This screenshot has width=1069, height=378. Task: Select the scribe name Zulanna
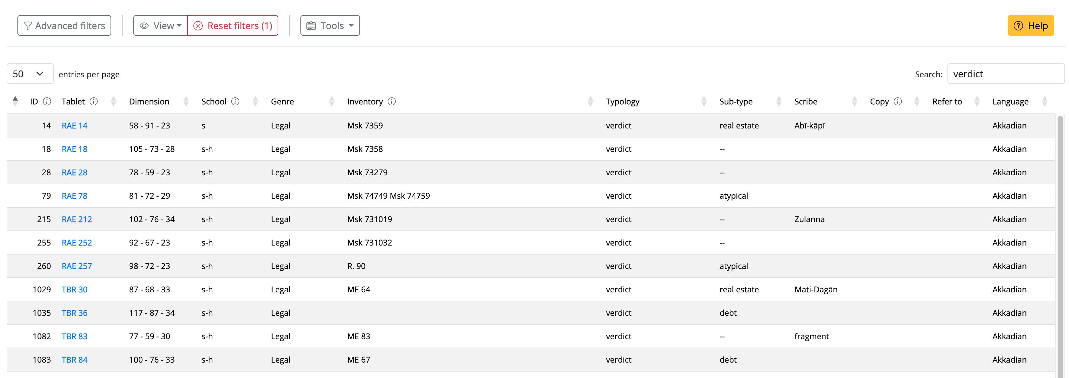tap(810, 219)
